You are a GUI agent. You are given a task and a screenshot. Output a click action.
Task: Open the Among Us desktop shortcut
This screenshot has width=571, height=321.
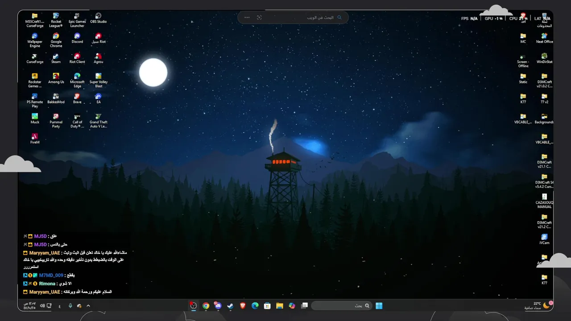tap(56, 78)
